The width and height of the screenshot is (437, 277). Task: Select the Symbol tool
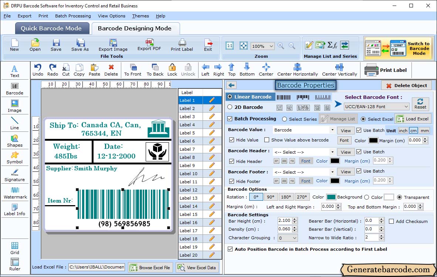(x=14, y=158)
